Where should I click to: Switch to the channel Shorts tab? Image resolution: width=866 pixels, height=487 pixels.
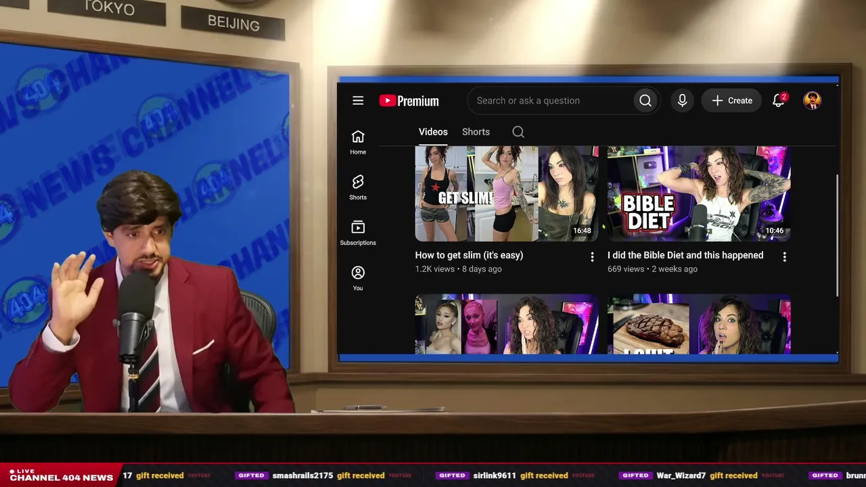(x=476, y=132)
